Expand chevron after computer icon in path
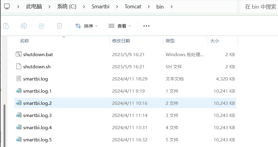Screen dimensions: 278x147 [18, 7]
